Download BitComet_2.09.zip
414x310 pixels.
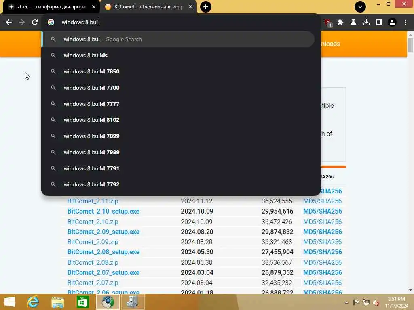93,242
